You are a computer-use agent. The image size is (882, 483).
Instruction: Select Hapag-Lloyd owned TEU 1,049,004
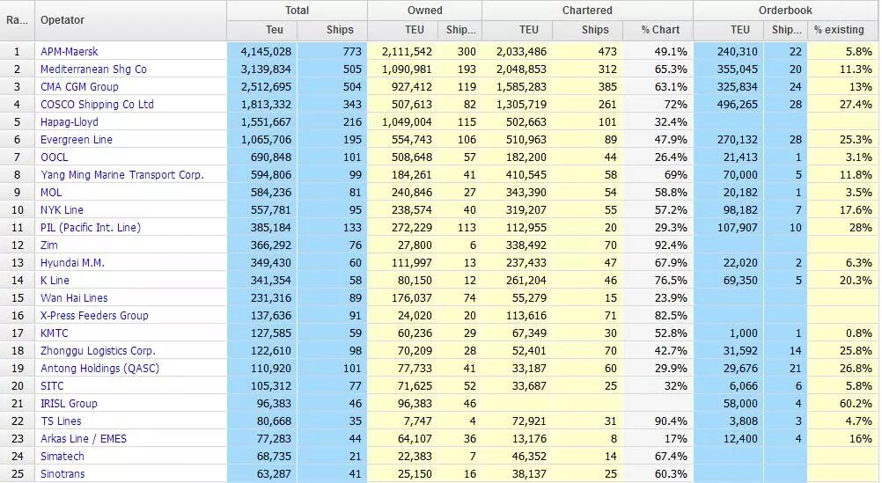pyautogui.click(x=407, y=122)
